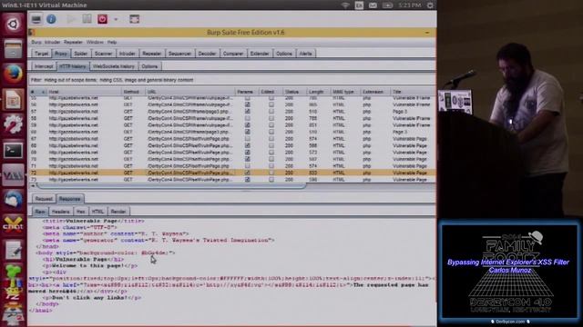This screenshot has width=583, height=327.
Task: Toggle Edited checkbox in row 71
Action: [x=271, y=165]
